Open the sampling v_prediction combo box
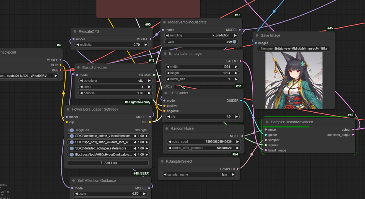The height and width of the screenshot is (199, 365). pos(201,35)
